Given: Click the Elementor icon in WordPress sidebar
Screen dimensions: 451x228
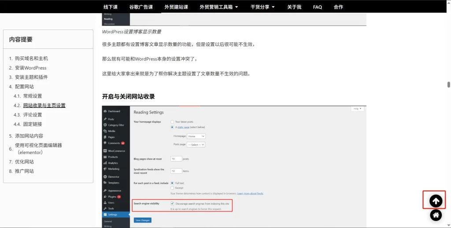Looking at the screenshot, I should click(x=105, y=177).
